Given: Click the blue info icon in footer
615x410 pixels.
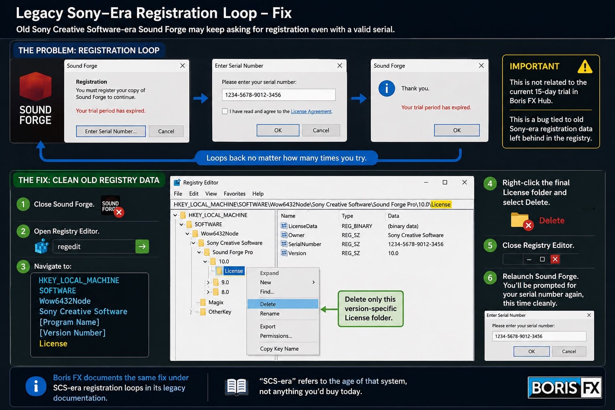Looking at the screenshot, I should click(x=36, y=387).
